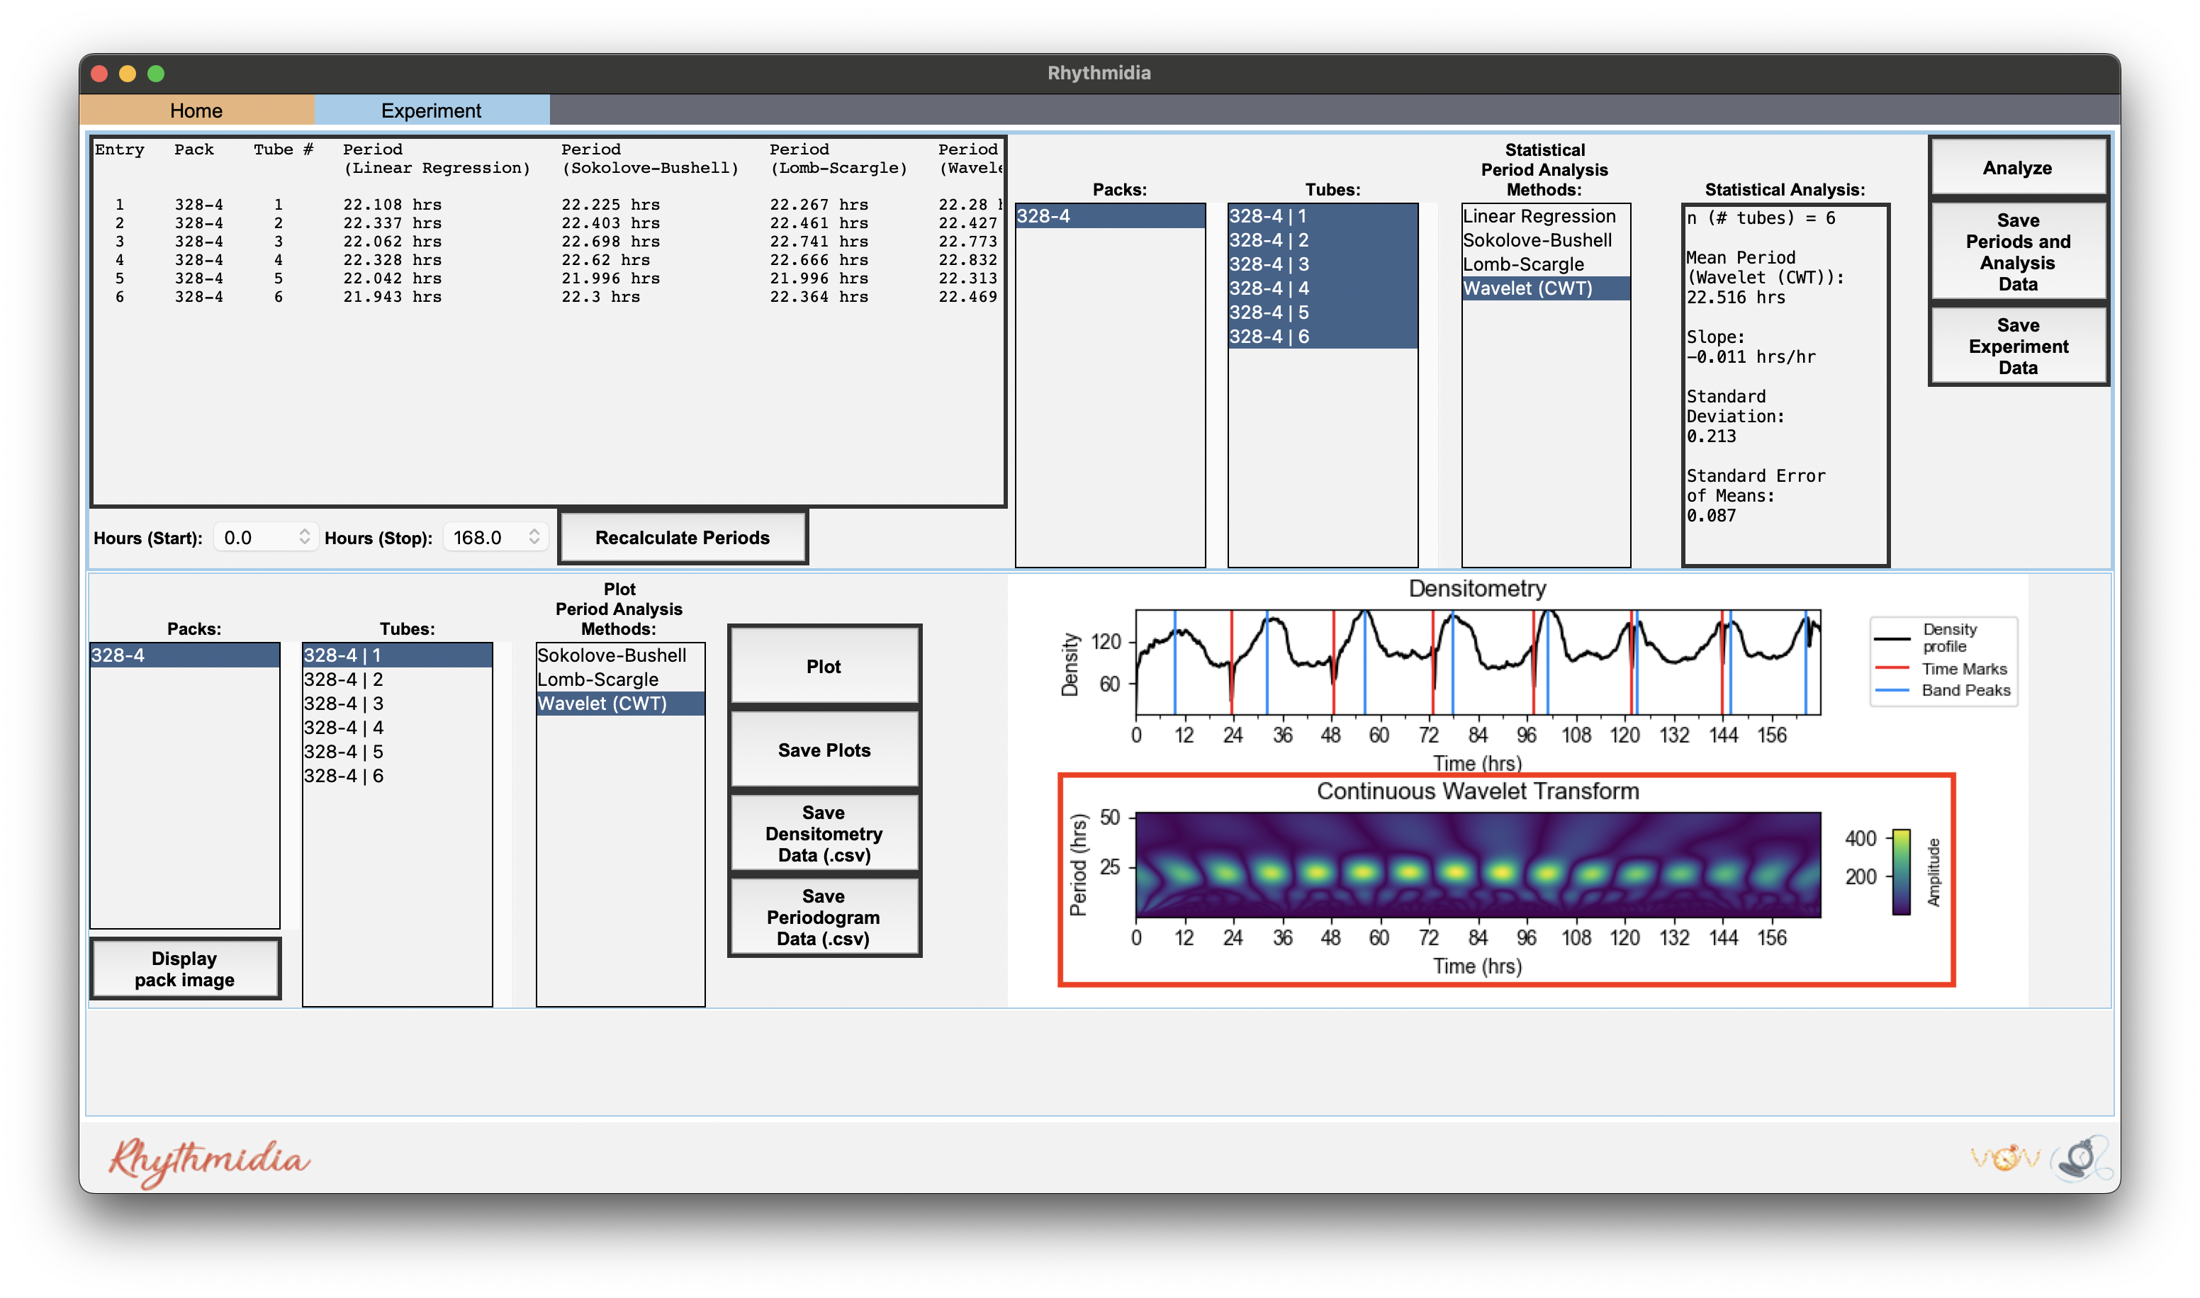Click the Rhythmidia script logo
The width and height of the screenshot is (2200, 1298).
(x=209, y=1161)
